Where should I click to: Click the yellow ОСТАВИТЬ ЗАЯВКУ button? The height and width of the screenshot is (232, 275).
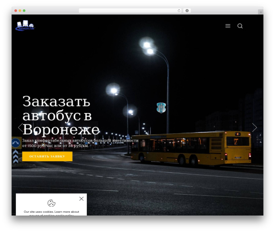[x=47, y=156]
